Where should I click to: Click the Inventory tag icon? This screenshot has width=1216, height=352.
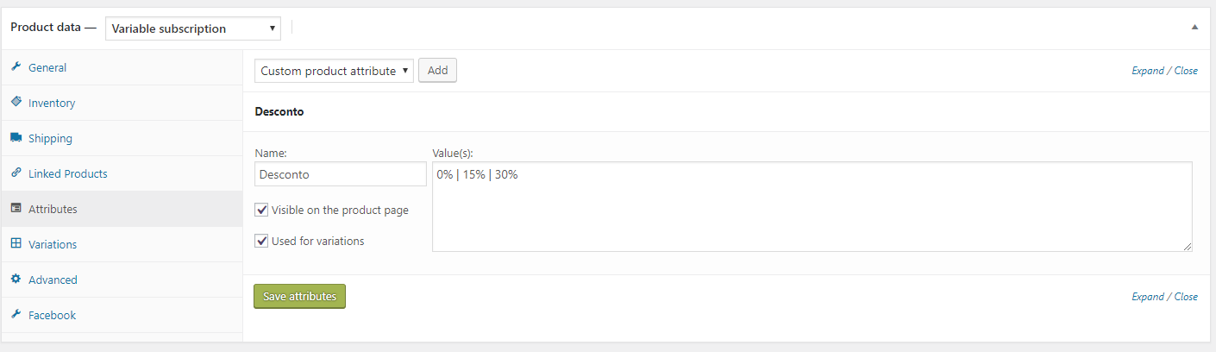coord(16,102)
